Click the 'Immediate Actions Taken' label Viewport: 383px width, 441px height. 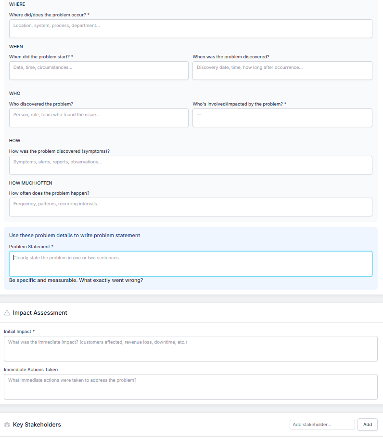[31, 370]
